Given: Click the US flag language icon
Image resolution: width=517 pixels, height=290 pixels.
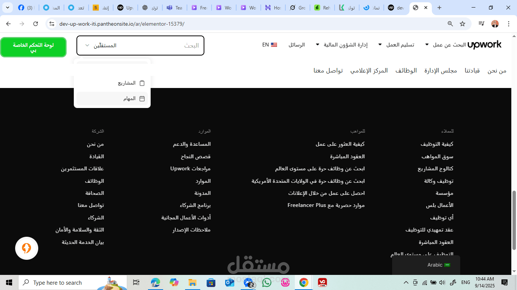Looking at the screenshot, I should [x=274, y=45].
